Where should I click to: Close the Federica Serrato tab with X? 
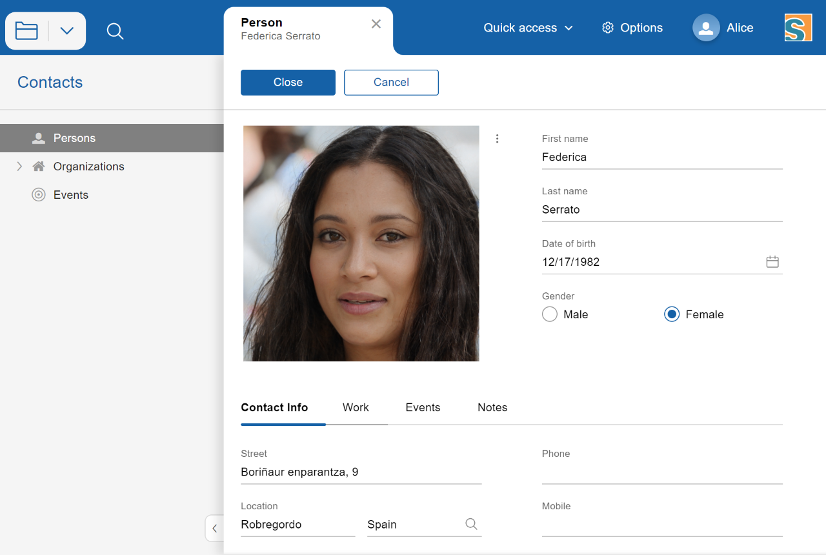pyautogui.click(x=376, y=24)
